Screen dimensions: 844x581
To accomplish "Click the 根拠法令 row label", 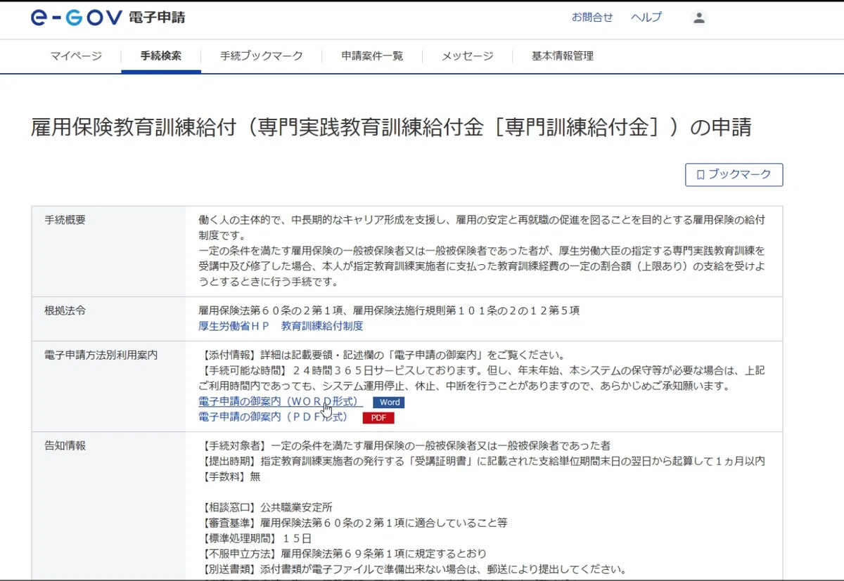I will (x=65, y=311).
